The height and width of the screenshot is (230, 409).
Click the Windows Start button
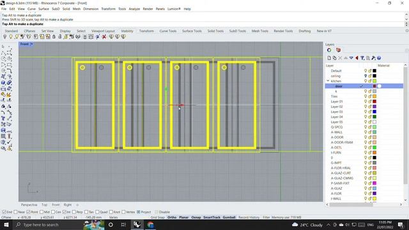pos(6,224)
